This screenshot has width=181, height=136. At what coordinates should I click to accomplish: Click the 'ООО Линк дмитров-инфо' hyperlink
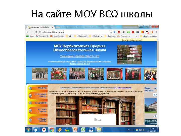pos(122,88)
